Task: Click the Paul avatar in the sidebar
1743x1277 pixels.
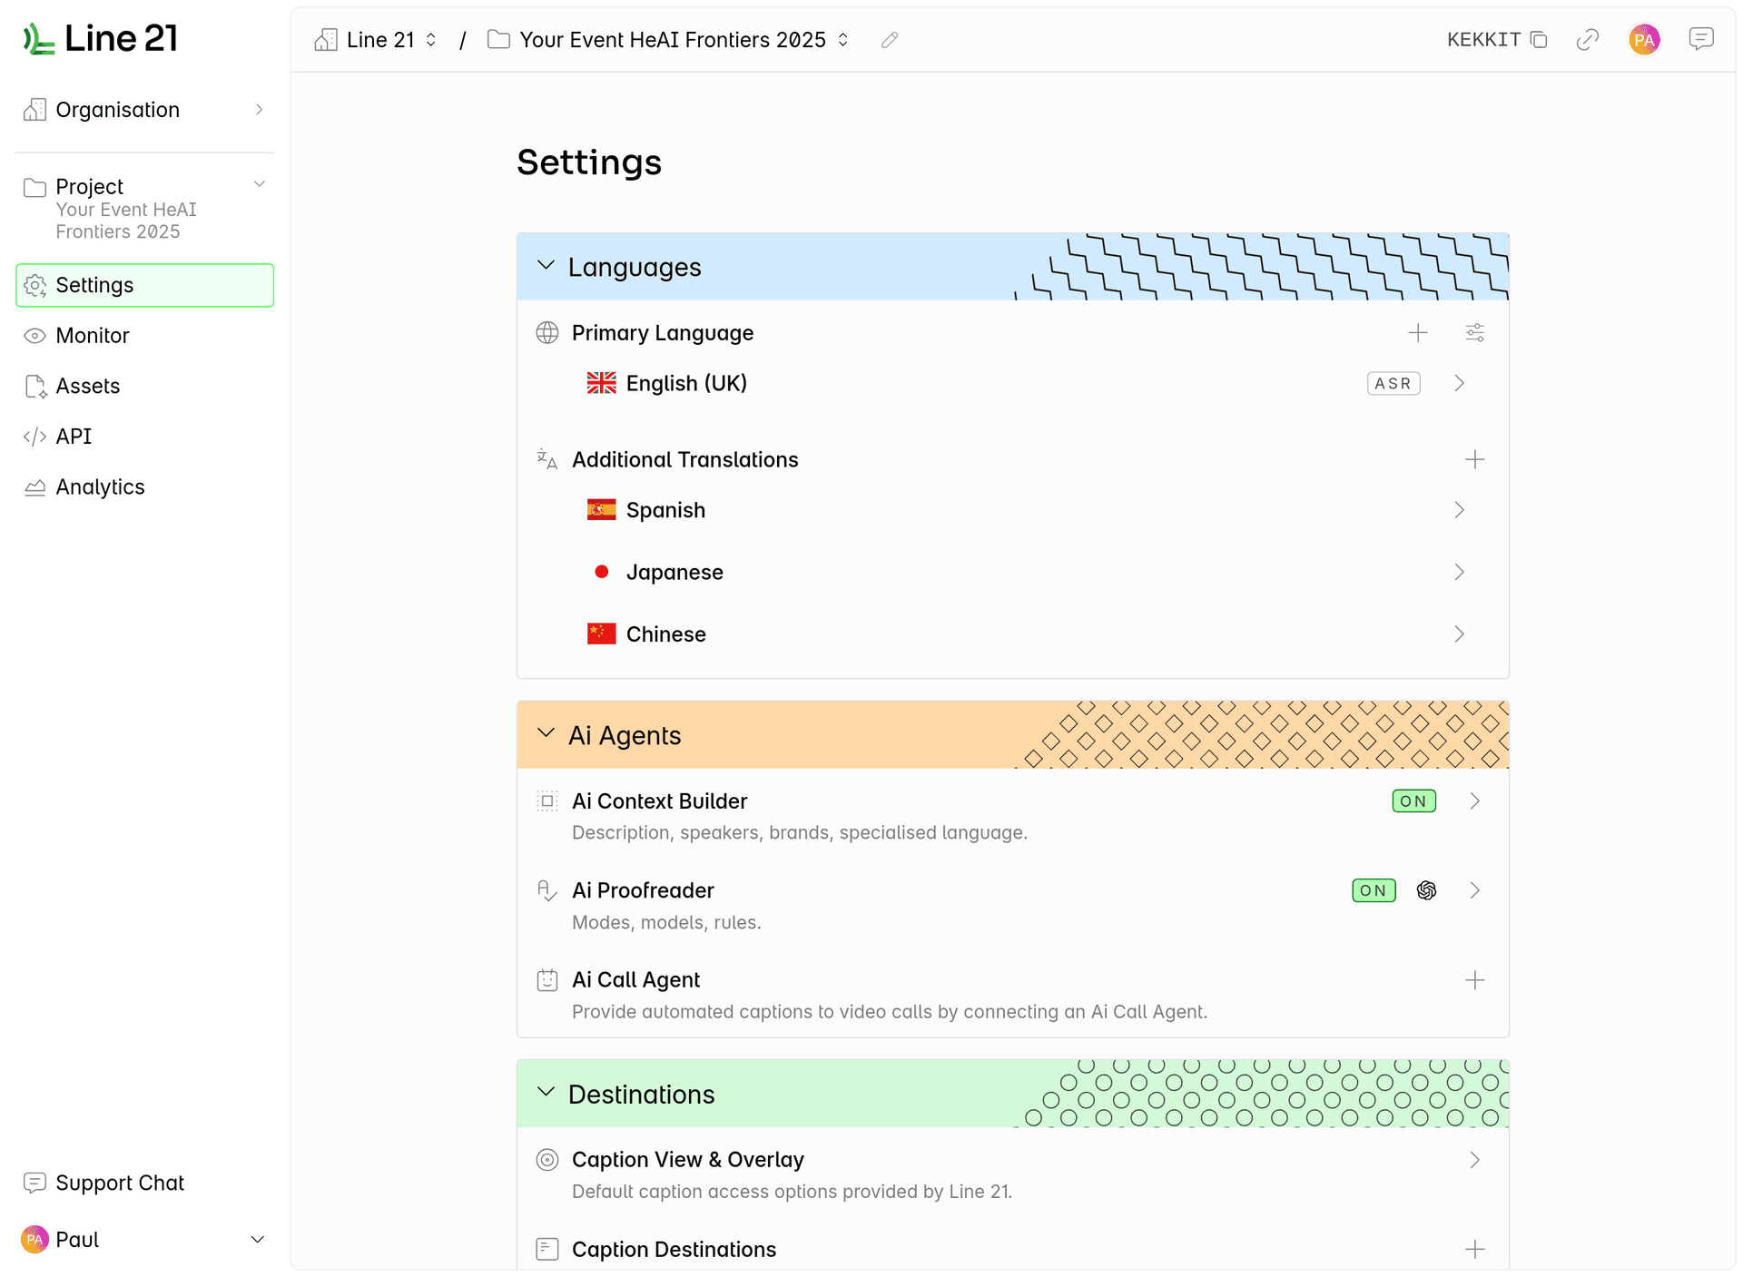Action: pyautogui.click(x=34, y=1240)
